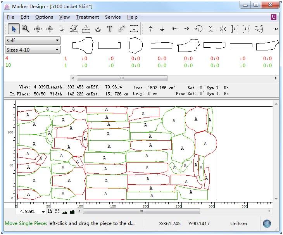Click the marker area horizontal scrollbar
The width and height of the screenshot is (283, 235).
141,211
